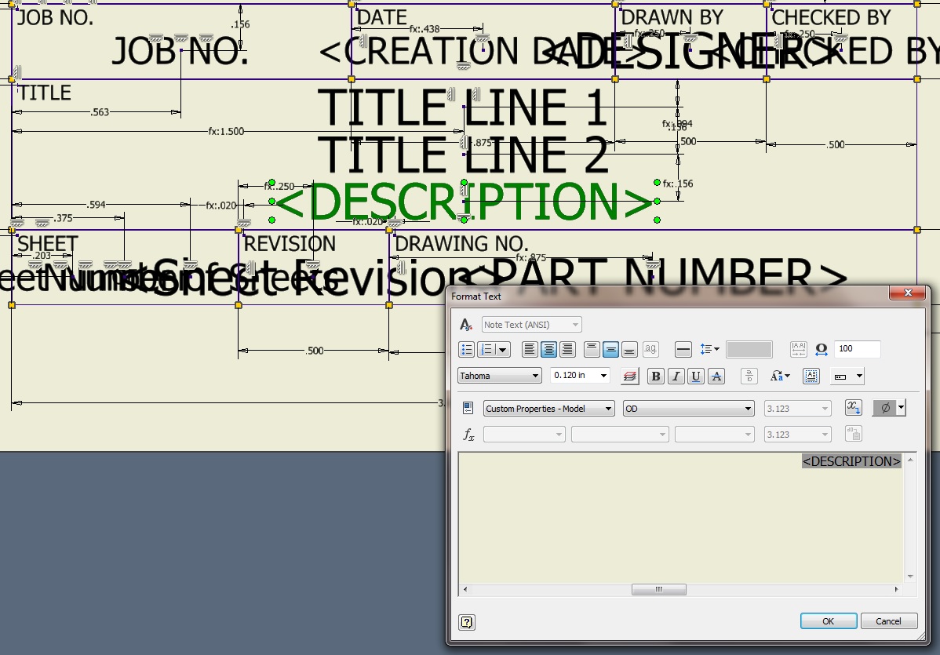Click the bulleted list icon
Image resolution: width=940 pixels, height=655 pixels.
[x=466, y=349]
